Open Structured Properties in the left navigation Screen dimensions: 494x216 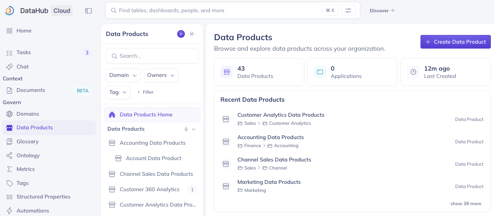point(49,197)
